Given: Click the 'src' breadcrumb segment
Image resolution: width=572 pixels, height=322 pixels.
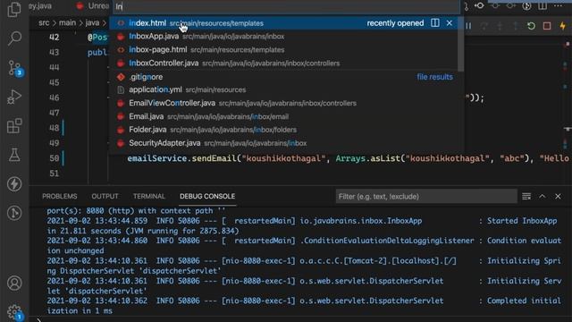Looking at the screenshot, I should [44, 23].
